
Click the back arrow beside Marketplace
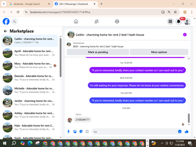point(5,31)
